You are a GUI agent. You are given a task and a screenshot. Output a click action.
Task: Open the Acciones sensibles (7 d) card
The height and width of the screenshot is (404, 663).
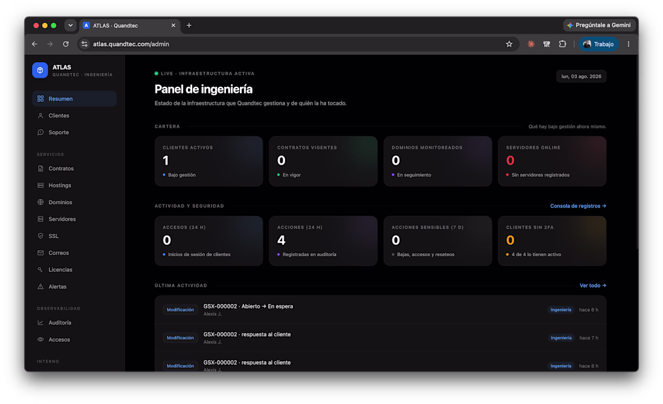(438, 241)
